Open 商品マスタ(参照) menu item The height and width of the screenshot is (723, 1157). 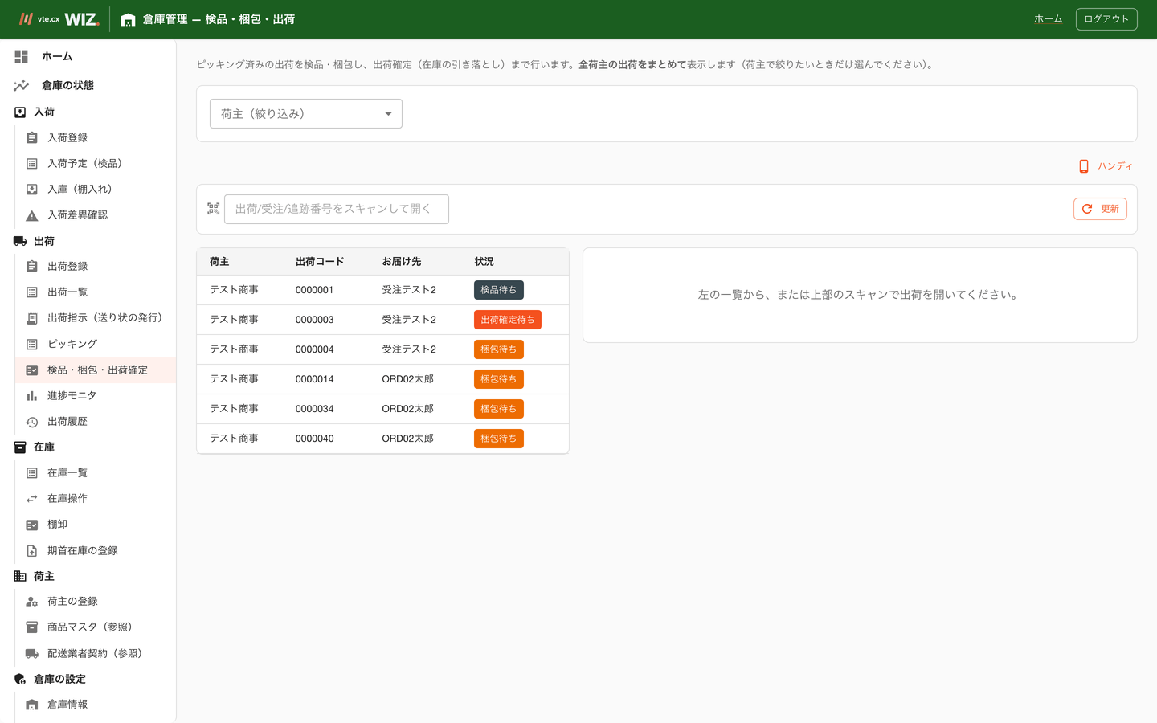tap(96, 627)
